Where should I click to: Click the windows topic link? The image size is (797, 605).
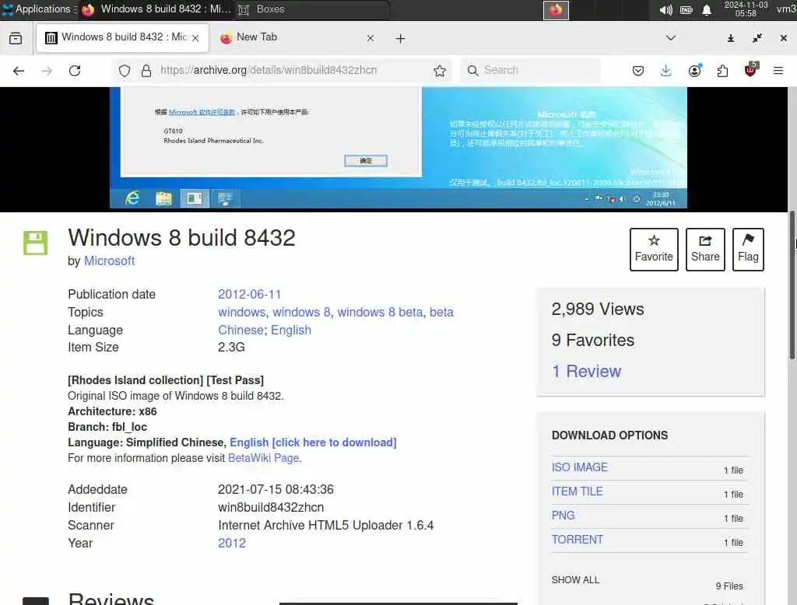point(241,313)
